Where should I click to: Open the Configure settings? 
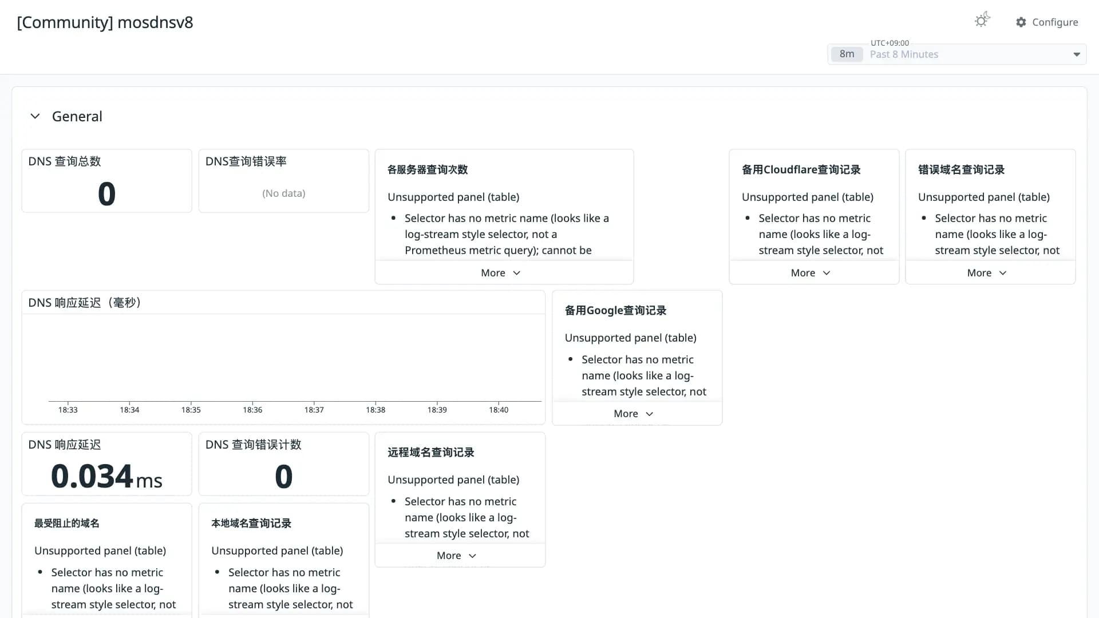(x=1047, y=22)
